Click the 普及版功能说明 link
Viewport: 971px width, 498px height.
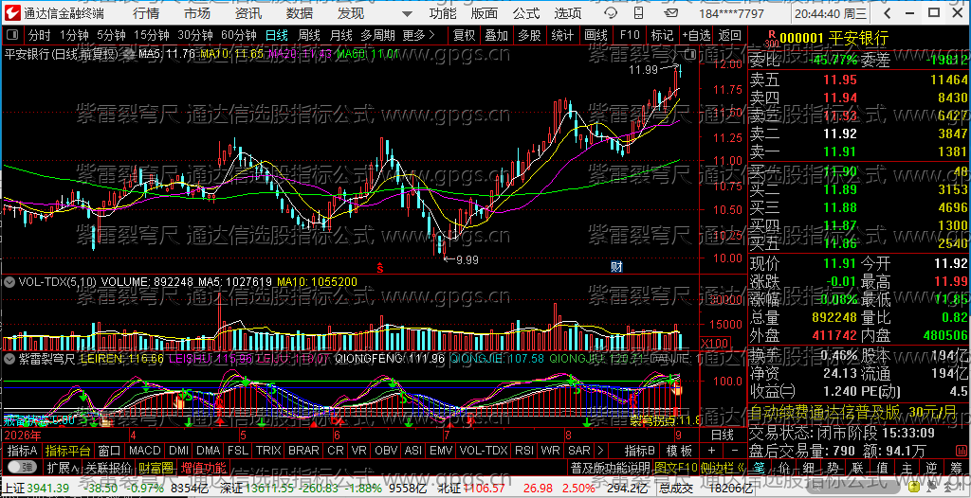coord(610,467)
